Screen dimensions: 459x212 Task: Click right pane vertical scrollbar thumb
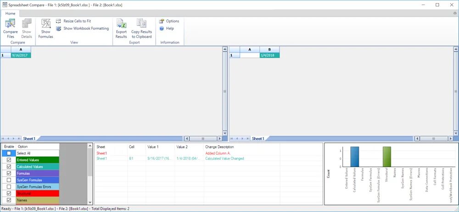456,92
